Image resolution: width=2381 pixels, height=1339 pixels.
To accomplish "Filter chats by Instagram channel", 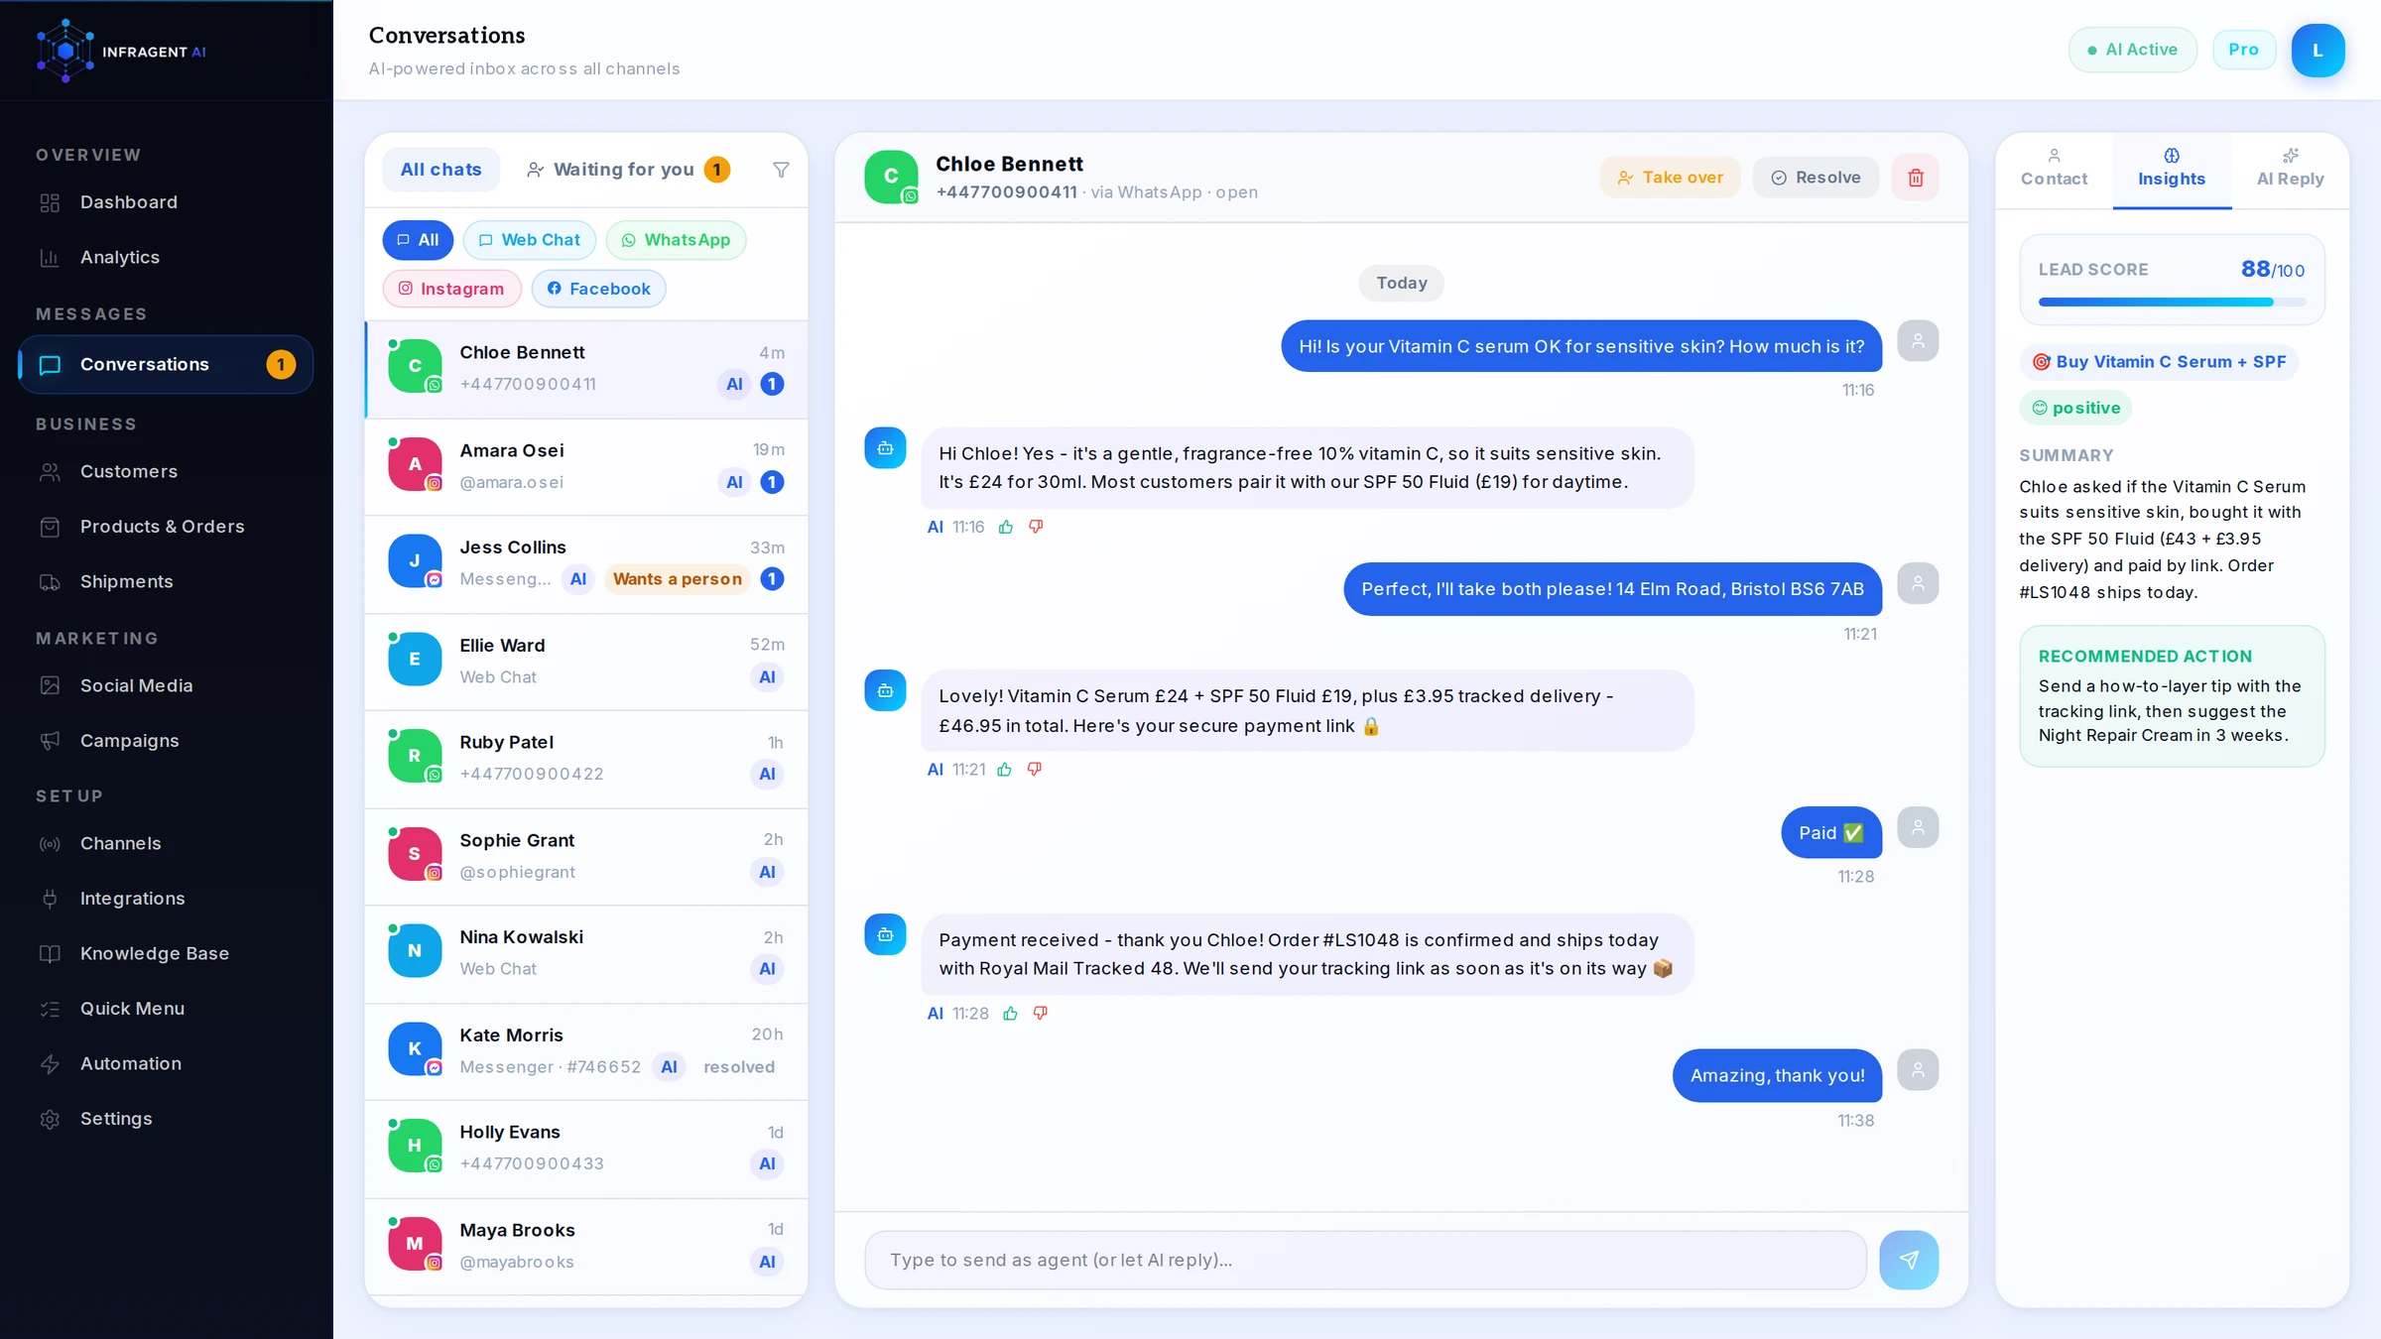I will [451, 289].
